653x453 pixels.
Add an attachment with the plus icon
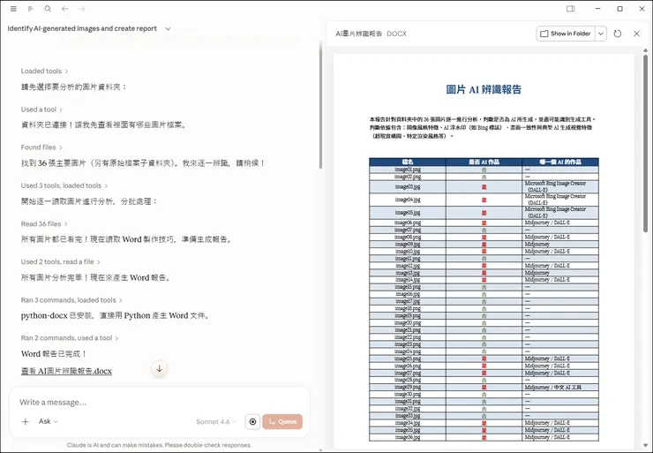tap(26, 422)
